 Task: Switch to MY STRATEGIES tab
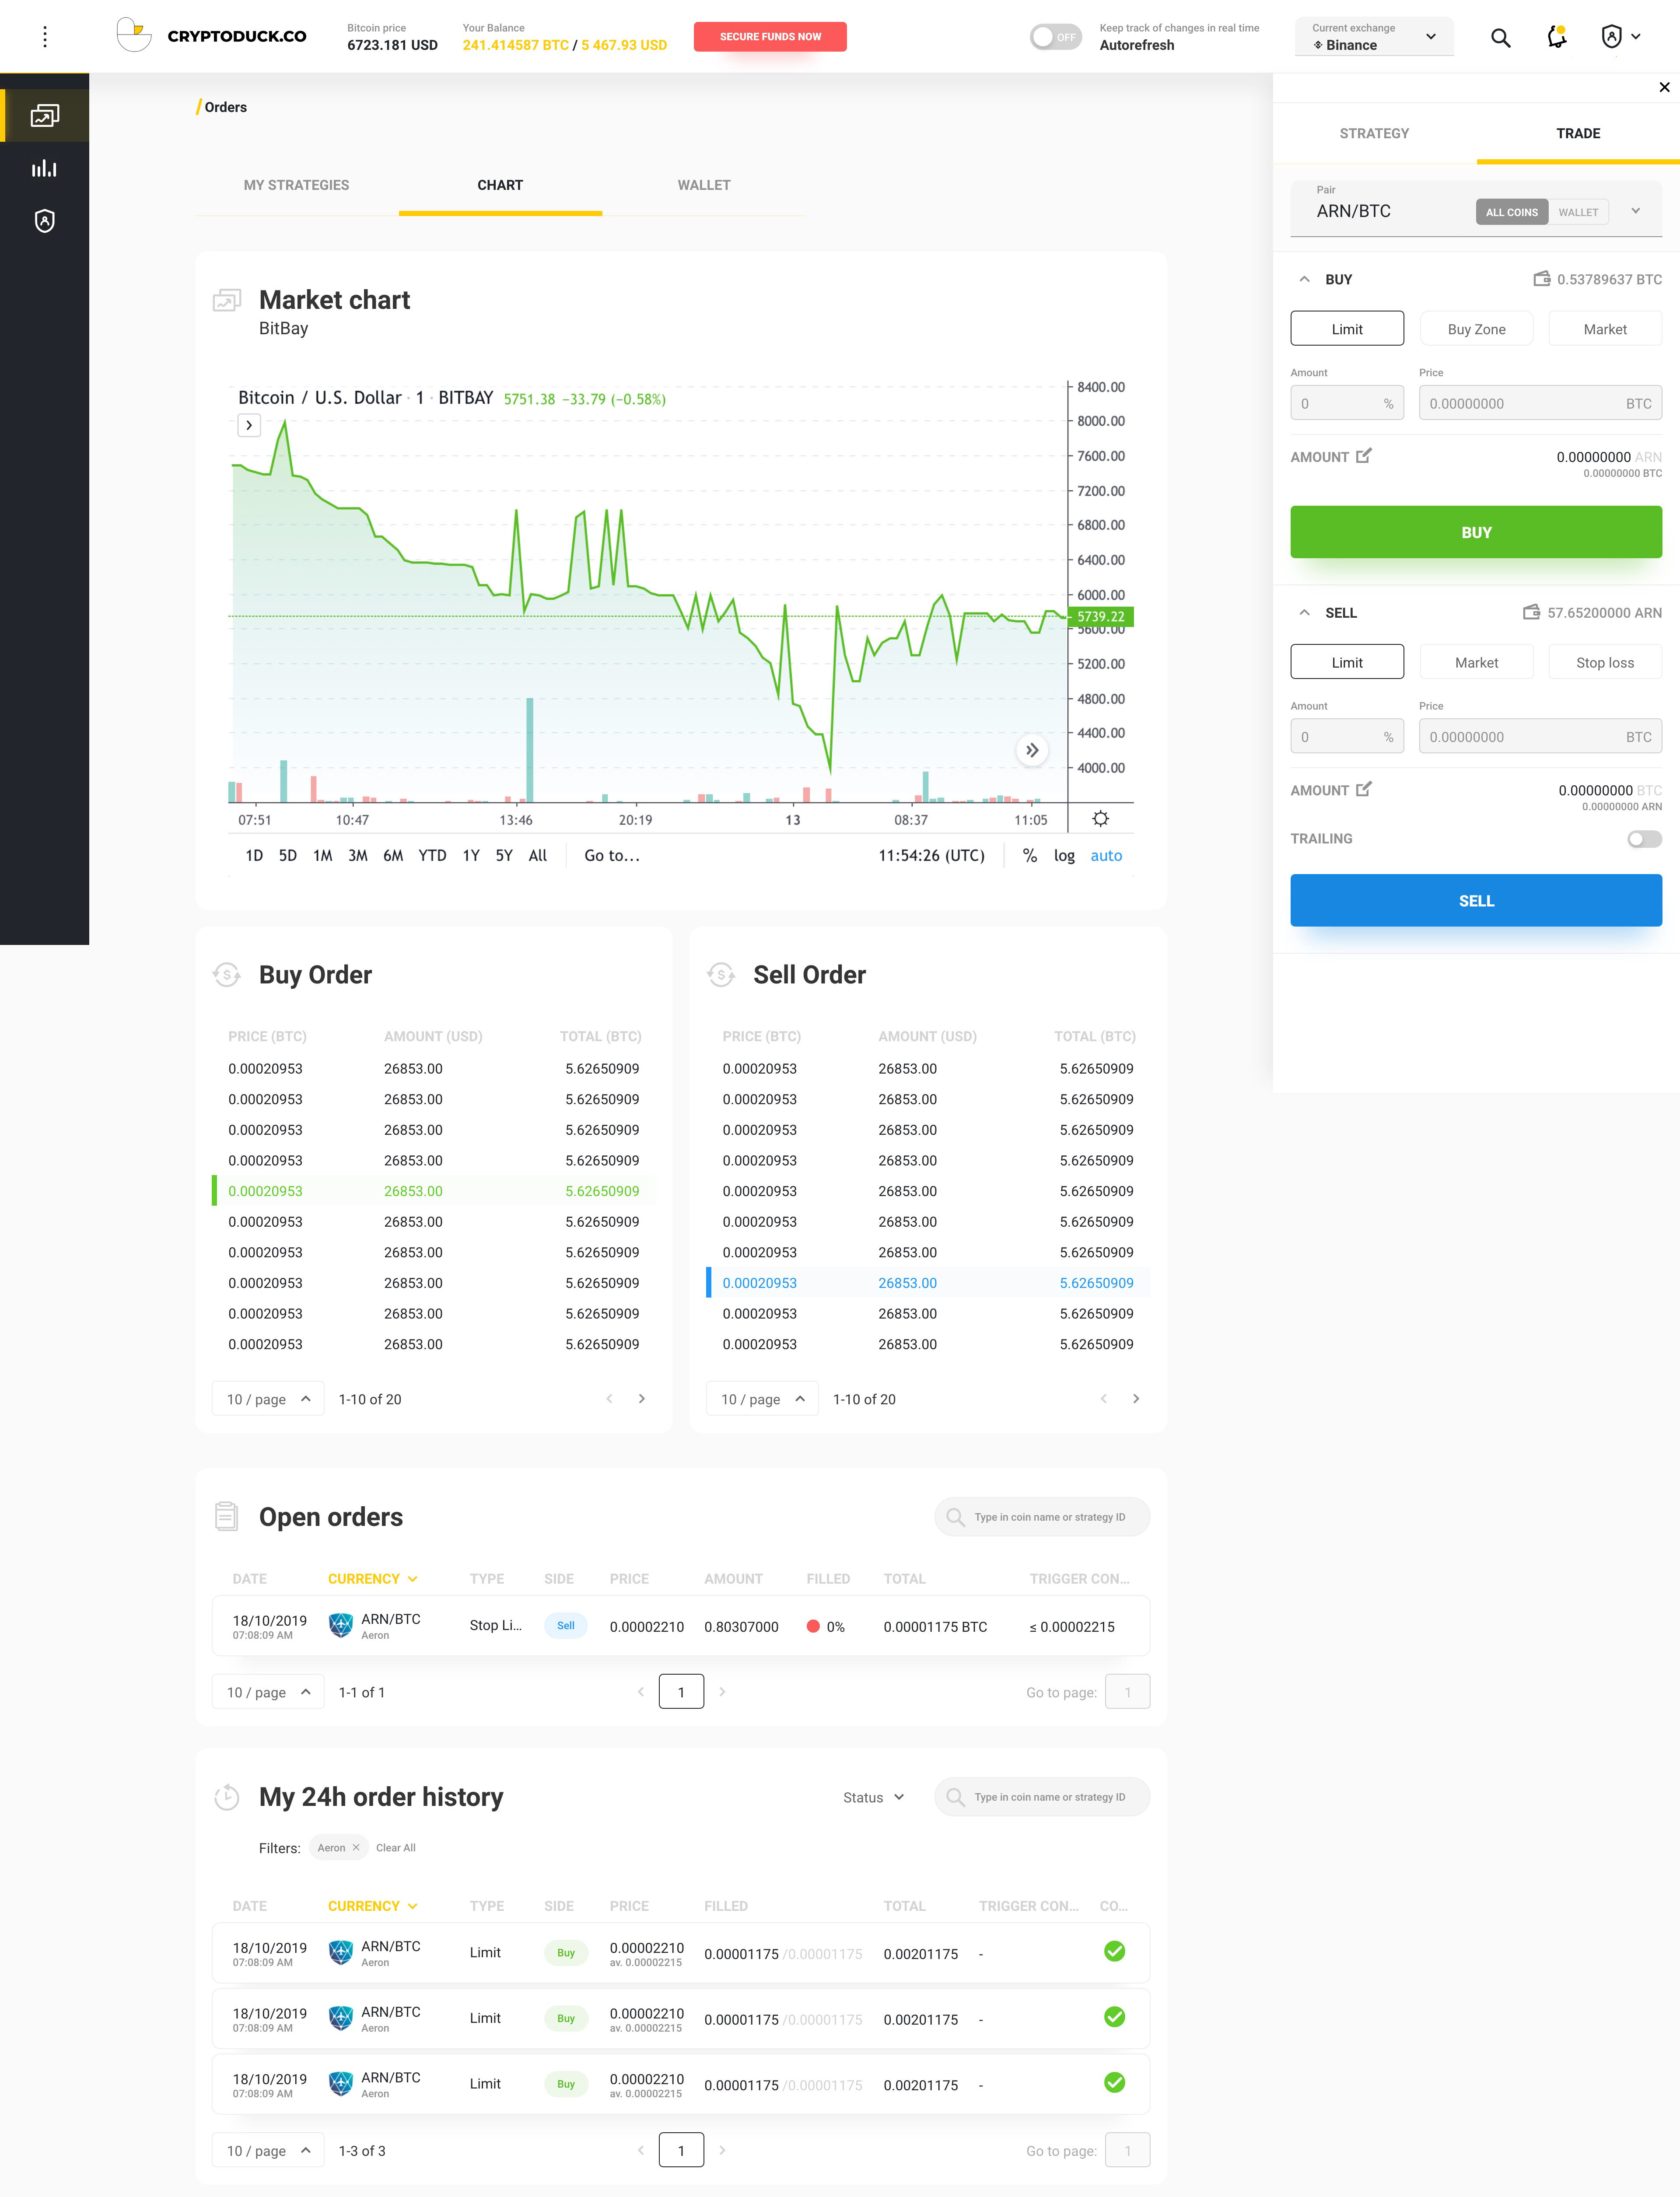pyautogui.click(x=296, y=185)
